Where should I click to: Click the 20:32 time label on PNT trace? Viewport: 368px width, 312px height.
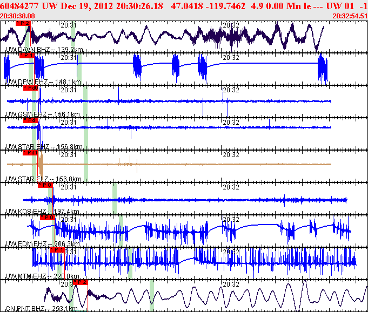click(231, 284)
